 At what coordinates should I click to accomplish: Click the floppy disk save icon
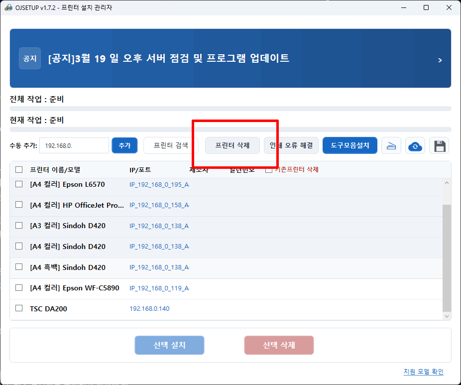(439, 146)
